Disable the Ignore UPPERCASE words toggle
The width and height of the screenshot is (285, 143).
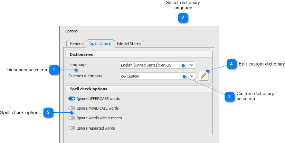(x=72, y=99)
